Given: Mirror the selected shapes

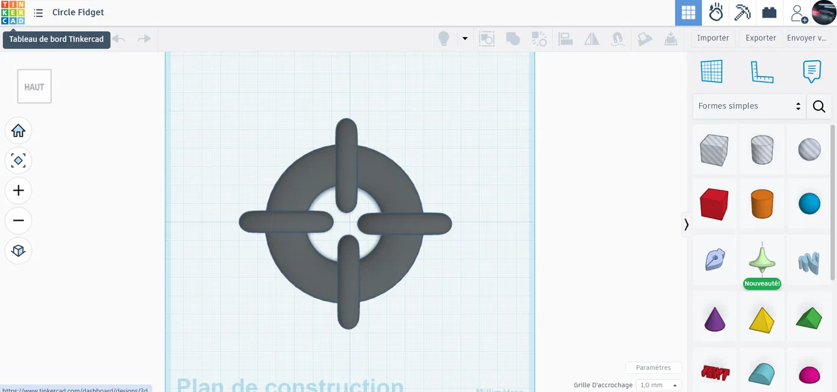Looking at the screenshot, I should pos(592,39).
